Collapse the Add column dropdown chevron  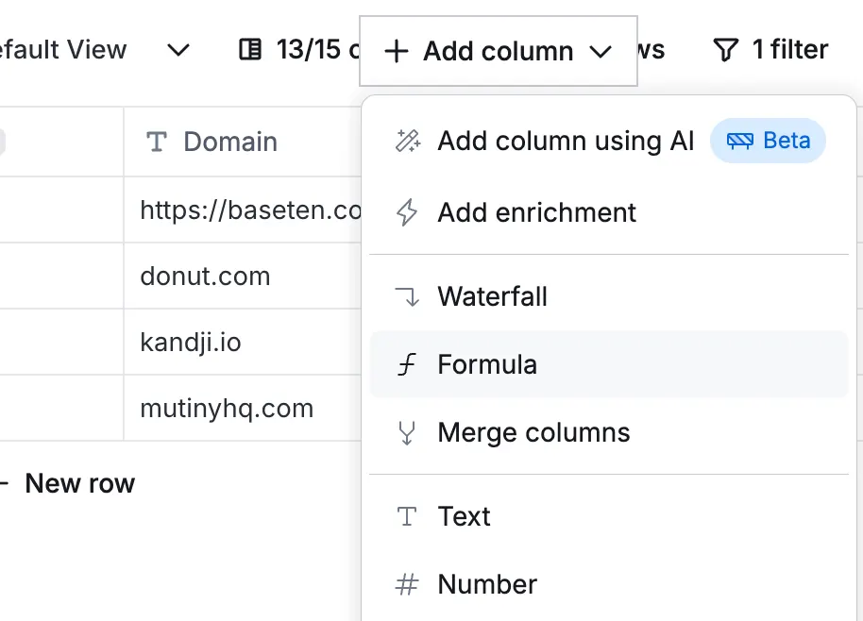pyautogui.click(x=601, y=52)
